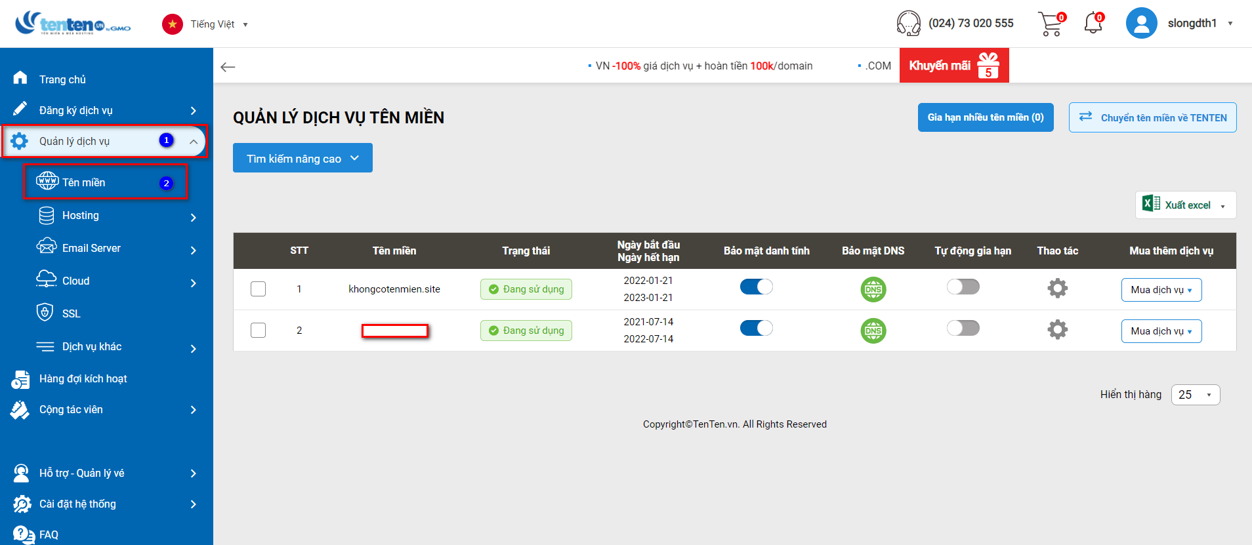
Task: Select Tên miền in the sidebar
Action: coord(84,182)
